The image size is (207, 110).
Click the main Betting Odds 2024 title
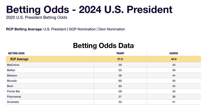(x=89, y=10)
